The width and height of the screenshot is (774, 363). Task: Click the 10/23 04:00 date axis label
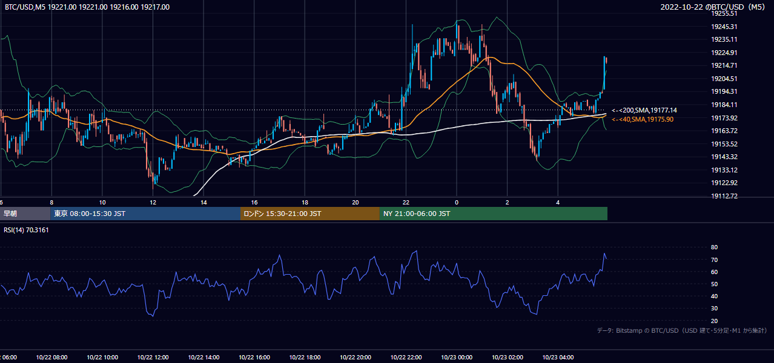click(x=558, y=358)
